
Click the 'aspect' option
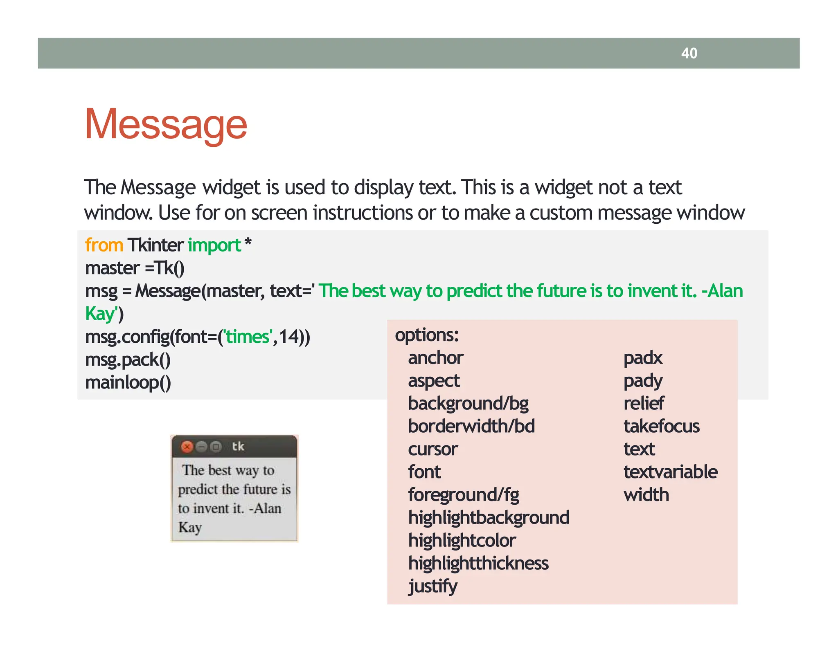coord(434,381)
